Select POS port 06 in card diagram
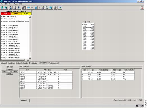The image size is (147, 108). 92,42
